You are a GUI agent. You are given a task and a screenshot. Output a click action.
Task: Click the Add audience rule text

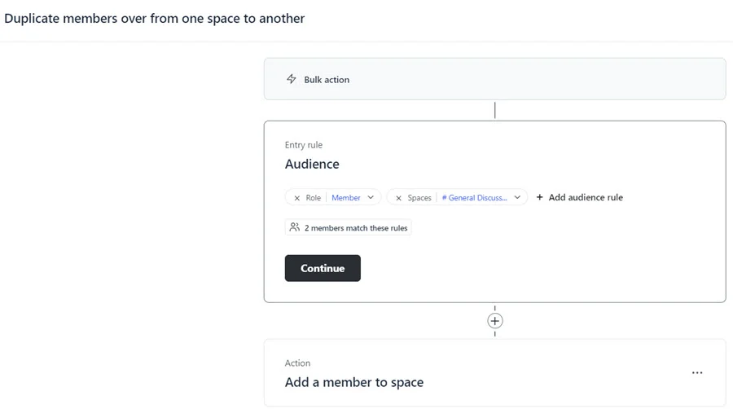pyautogui.click(x=586, y=197)
